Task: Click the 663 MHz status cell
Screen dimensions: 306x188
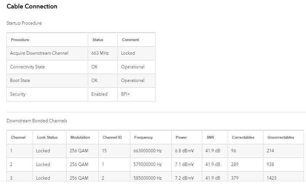Action: 100,53
